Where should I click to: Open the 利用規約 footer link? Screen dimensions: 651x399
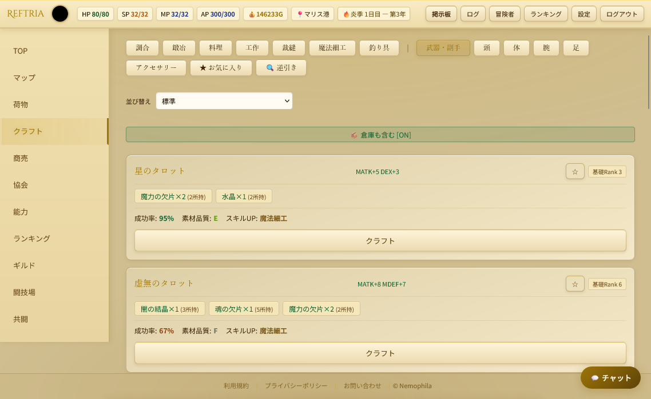pos(236,386)
